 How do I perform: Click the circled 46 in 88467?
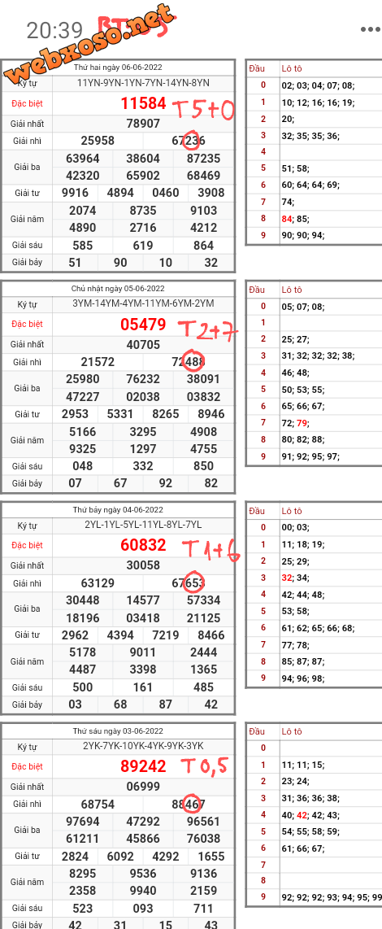[195, 804]
